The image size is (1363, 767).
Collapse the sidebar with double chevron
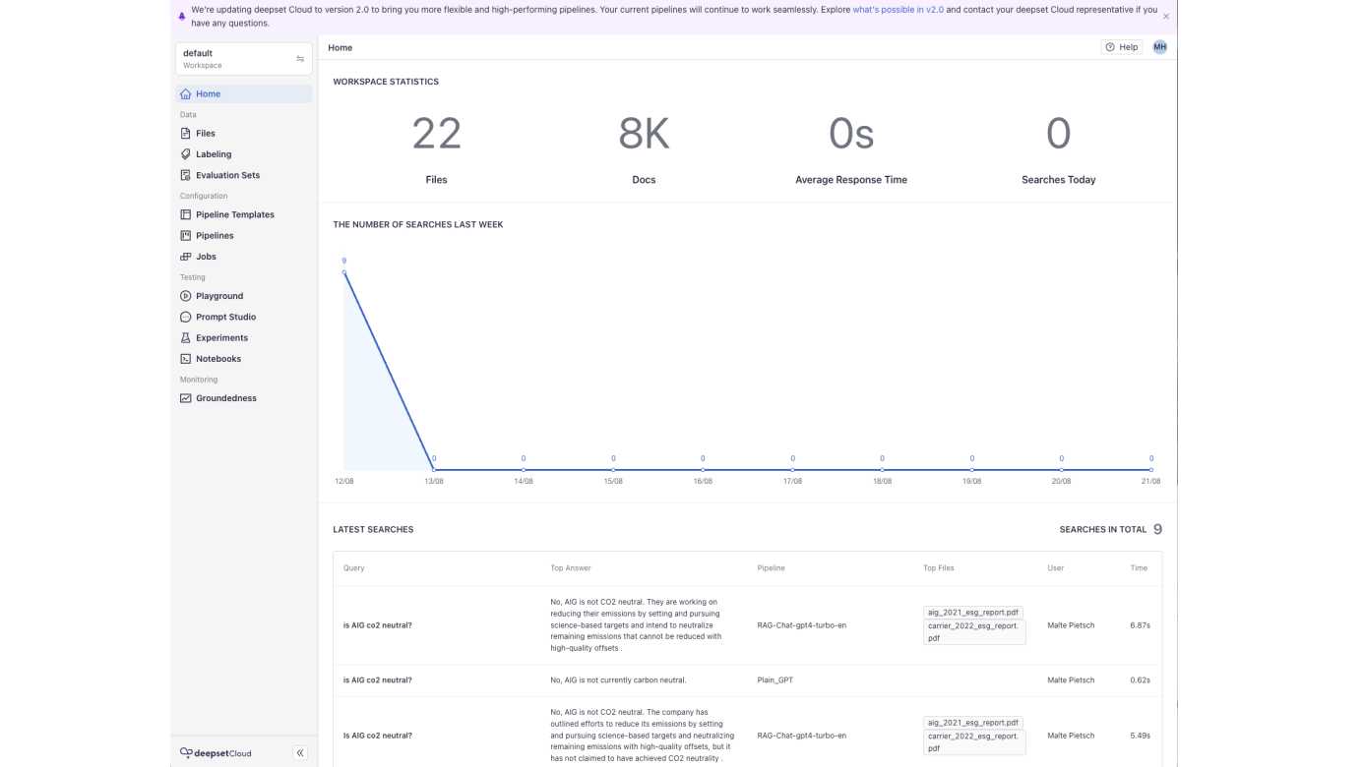300,753
